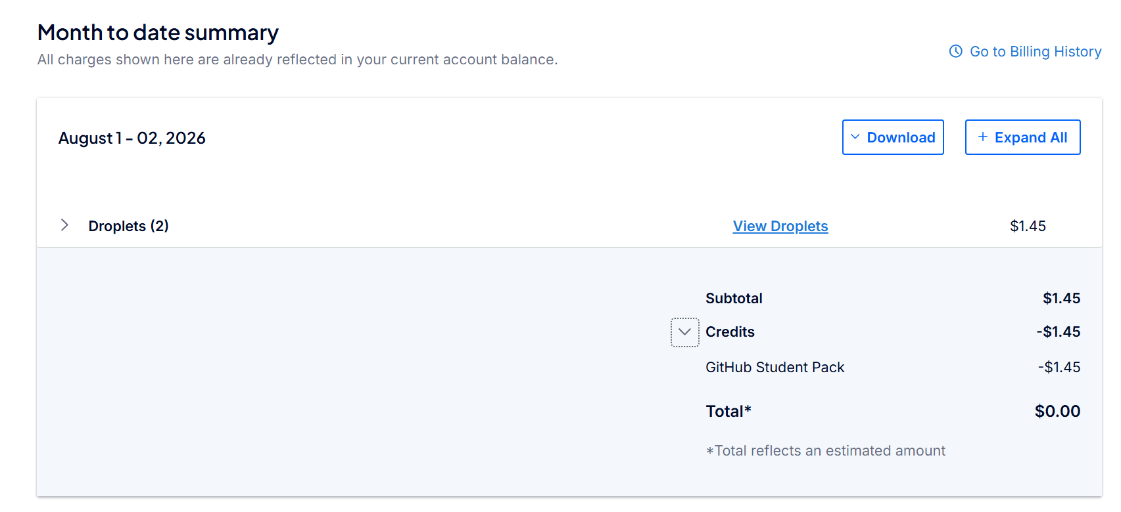Click the Subtotal label
The image size is (1121, 512).
click(734, 298)
